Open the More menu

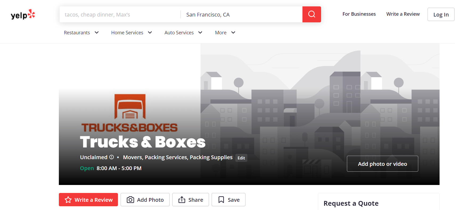[225, 32]
